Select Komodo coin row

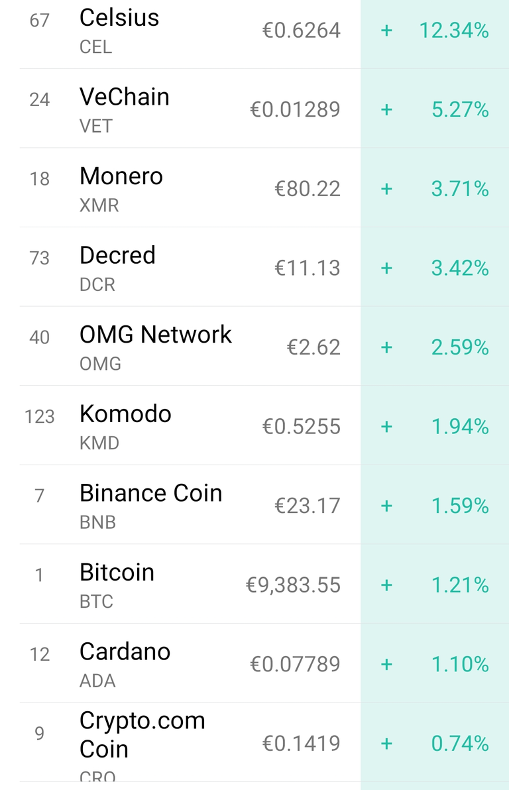(254, 425)
